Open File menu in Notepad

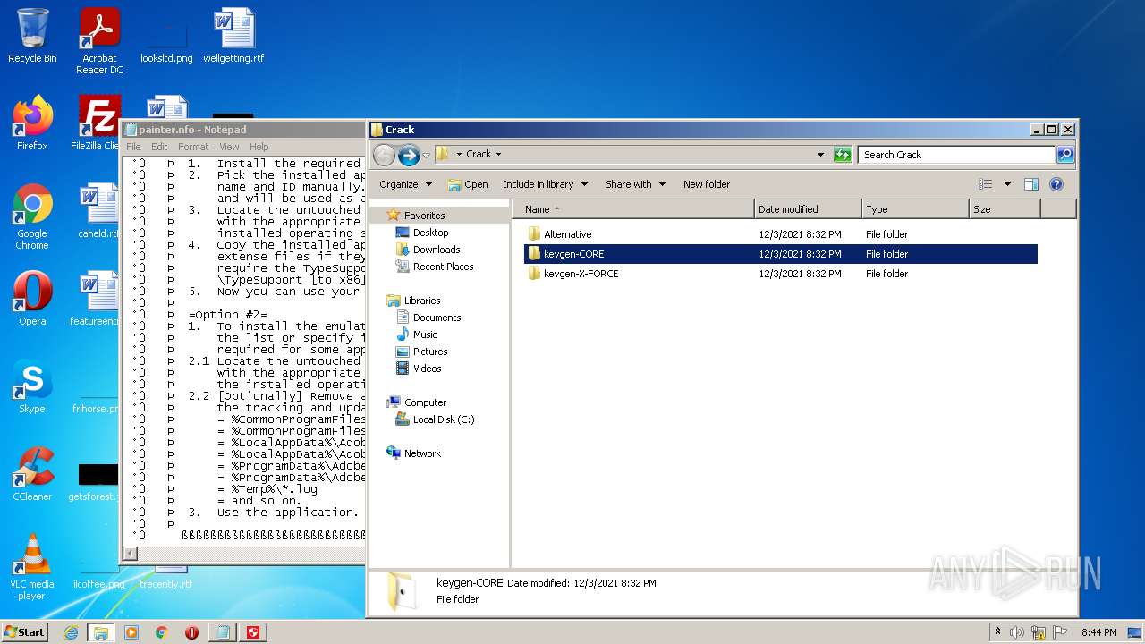133,147
